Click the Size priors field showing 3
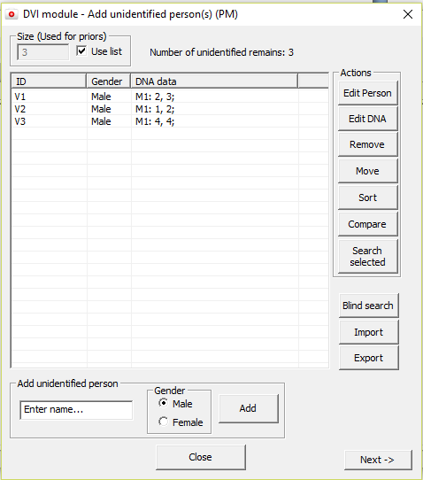 (x=43, y=52)
